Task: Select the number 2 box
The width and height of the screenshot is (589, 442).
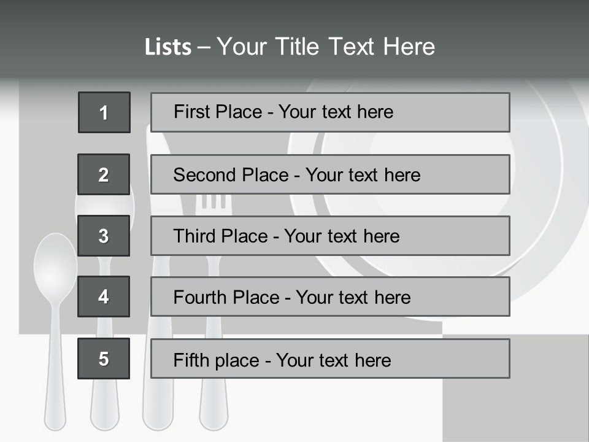Action: coord(104,174)
